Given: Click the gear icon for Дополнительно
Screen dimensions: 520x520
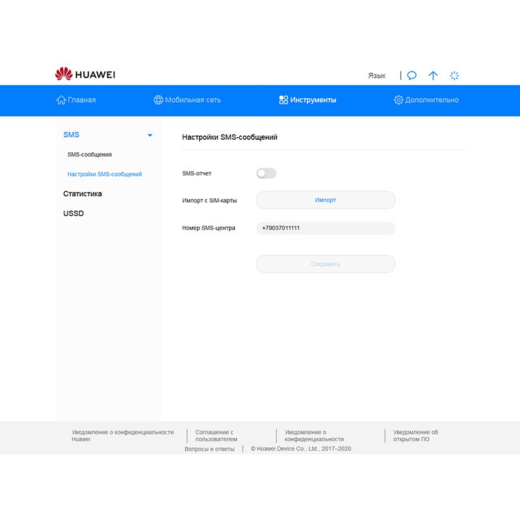Looking at the screenshot, I should [x=398, y=100].
